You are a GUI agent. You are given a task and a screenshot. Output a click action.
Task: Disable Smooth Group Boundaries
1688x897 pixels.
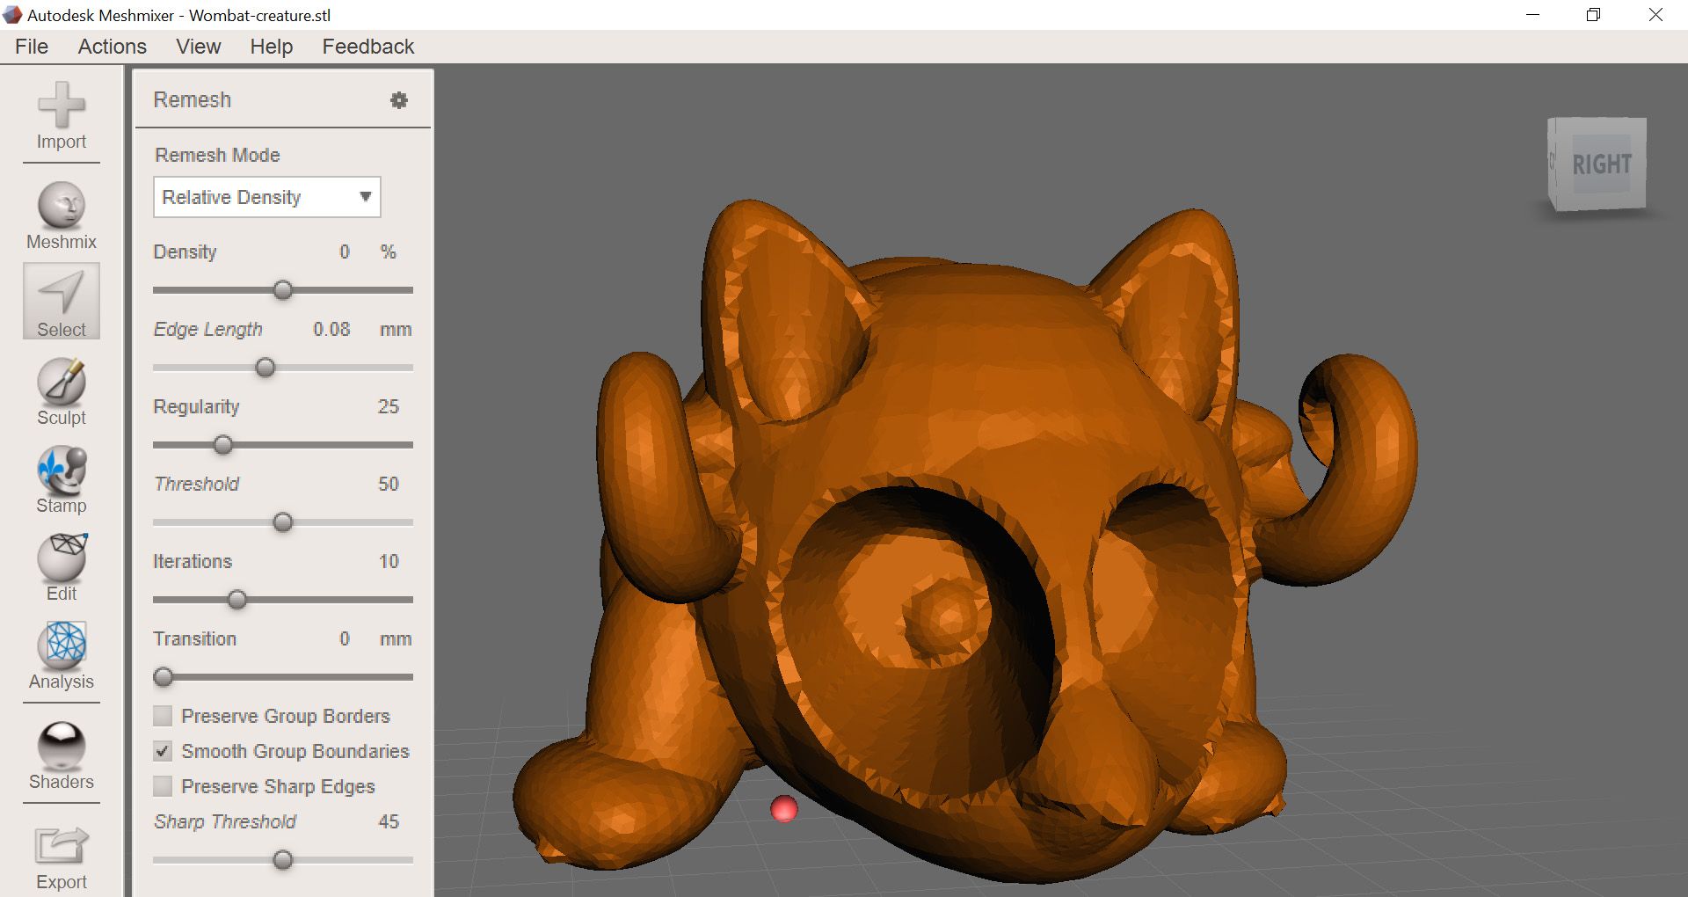[162, 751]
